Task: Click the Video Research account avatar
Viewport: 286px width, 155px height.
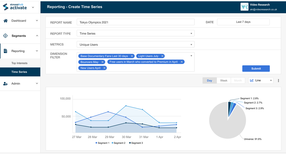Action: [244, 7]
